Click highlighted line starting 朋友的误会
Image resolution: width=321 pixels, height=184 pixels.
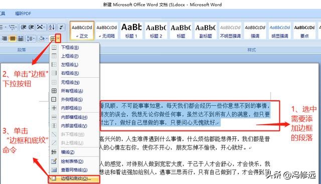coord(185,114)
